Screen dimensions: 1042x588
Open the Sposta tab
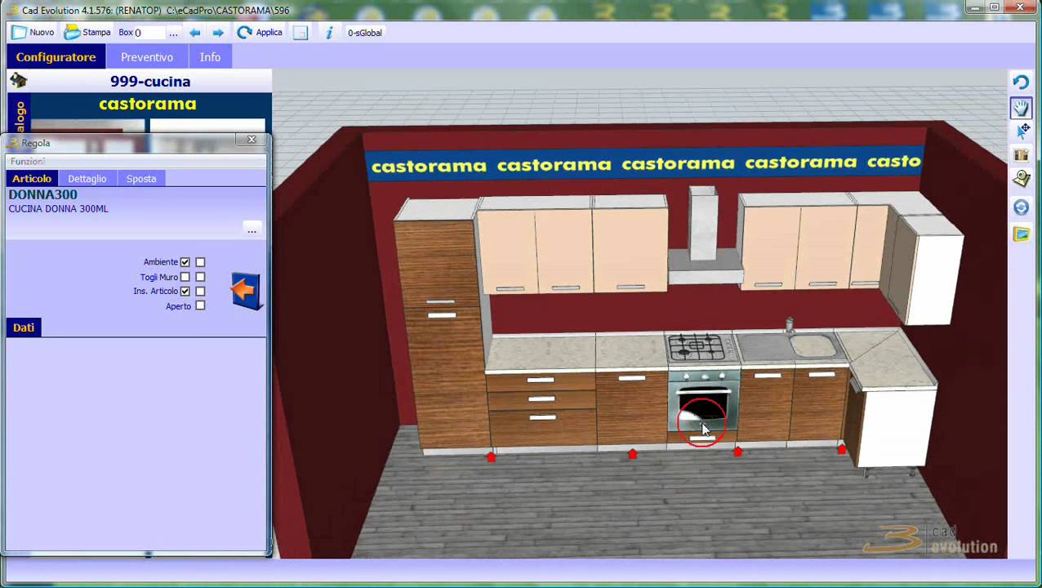coord(141,178)
